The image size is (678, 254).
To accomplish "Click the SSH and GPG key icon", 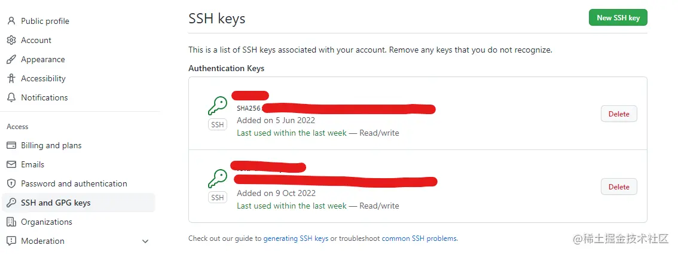I will pos(11,203).
